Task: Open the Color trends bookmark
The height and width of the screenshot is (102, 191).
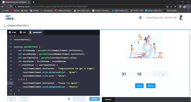Action: pos(82,11)
